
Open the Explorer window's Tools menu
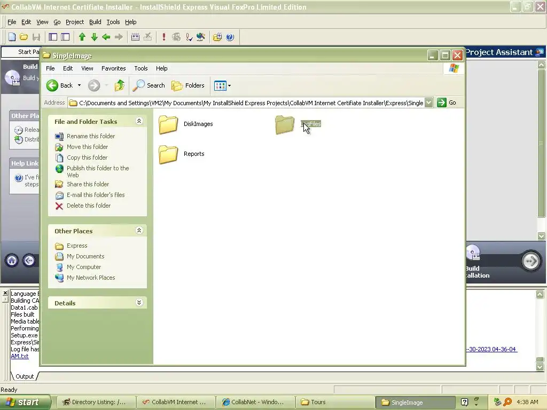tap(141, 68)
